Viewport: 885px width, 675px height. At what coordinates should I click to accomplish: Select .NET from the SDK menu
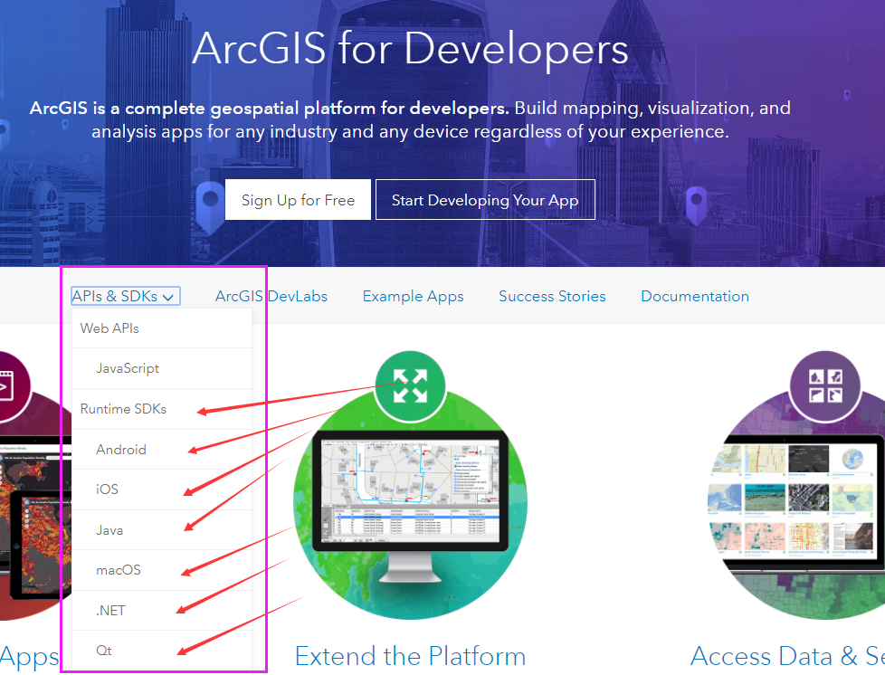(x=162, y=611)
